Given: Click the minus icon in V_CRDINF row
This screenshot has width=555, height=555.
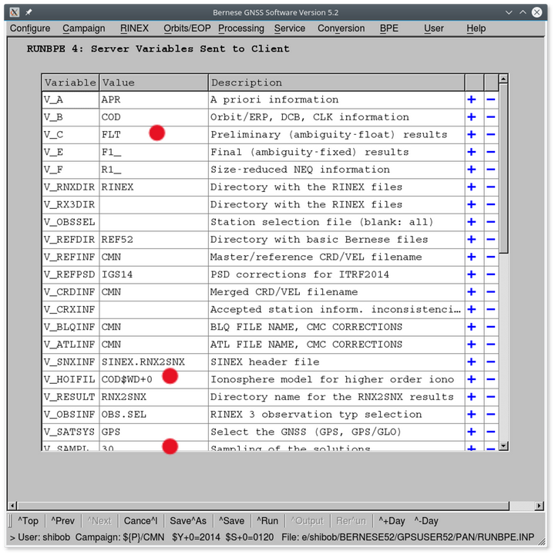Looking at the screenshot, I should tap(490, 292).
